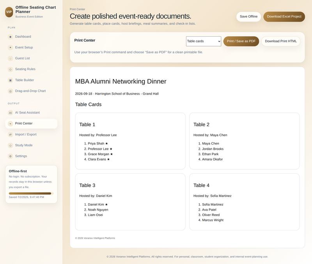The height and width of the screenshot is (264, 312).
Task: Click the Table 2 card heading
Action: (201, 125)
